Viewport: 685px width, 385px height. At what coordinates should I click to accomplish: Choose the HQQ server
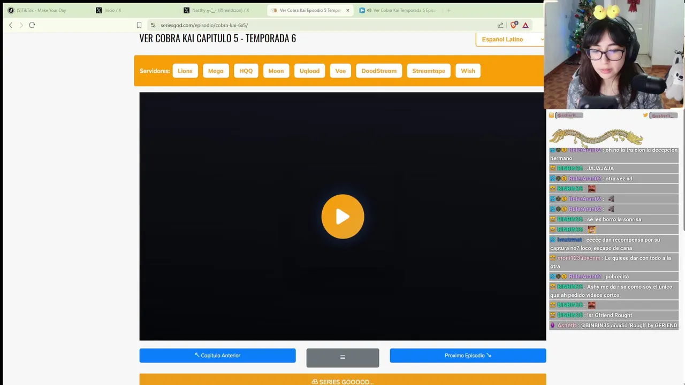coord(246,71)
